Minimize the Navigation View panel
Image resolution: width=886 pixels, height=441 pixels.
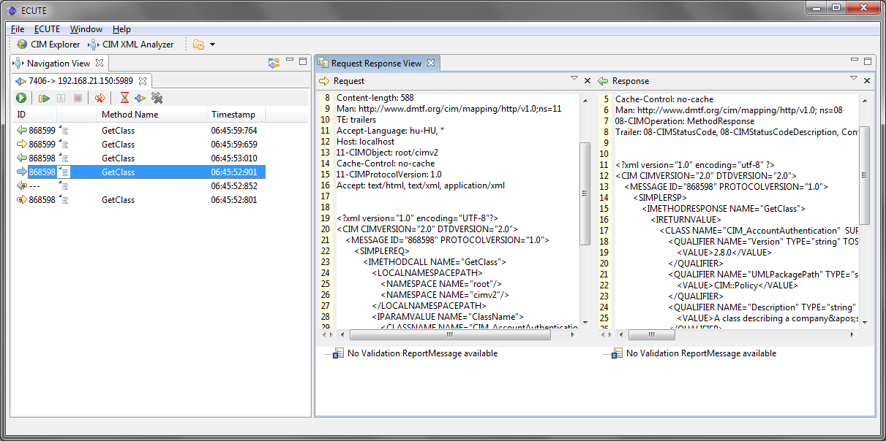pos(290,61)
